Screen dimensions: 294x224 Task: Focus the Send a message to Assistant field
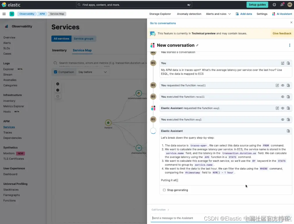coord(216,218)
